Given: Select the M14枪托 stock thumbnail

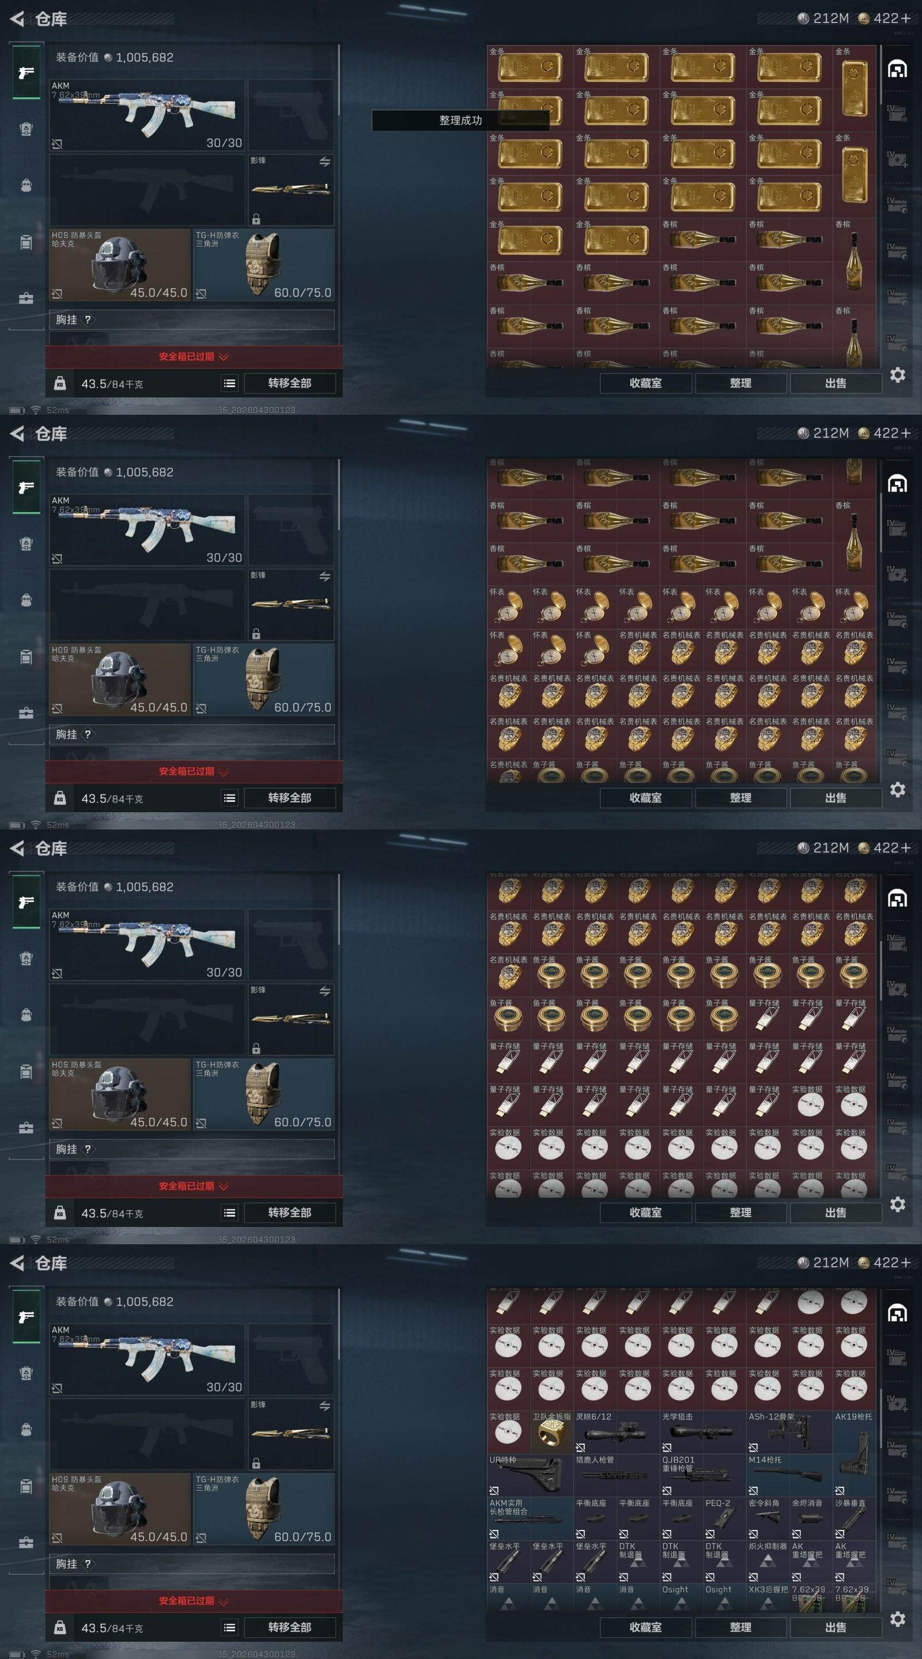Looking at the screenshot, I should coord(789,1475).
